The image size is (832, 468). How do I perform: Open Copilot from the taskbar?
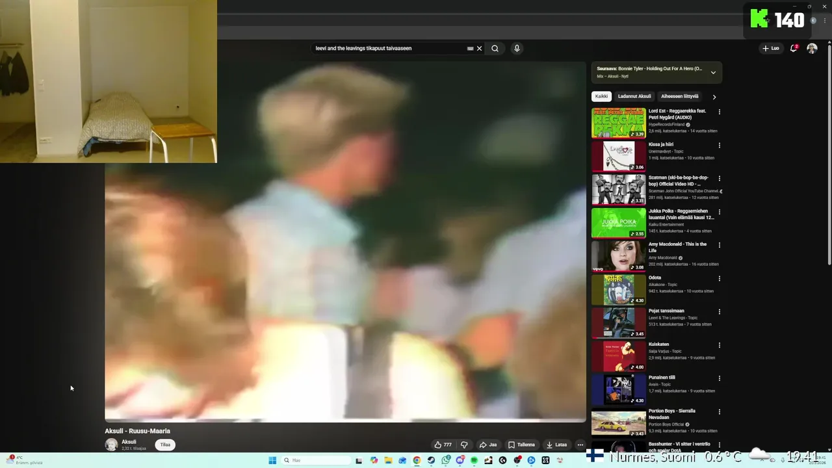pyautogui.click(x=374, y=460)
